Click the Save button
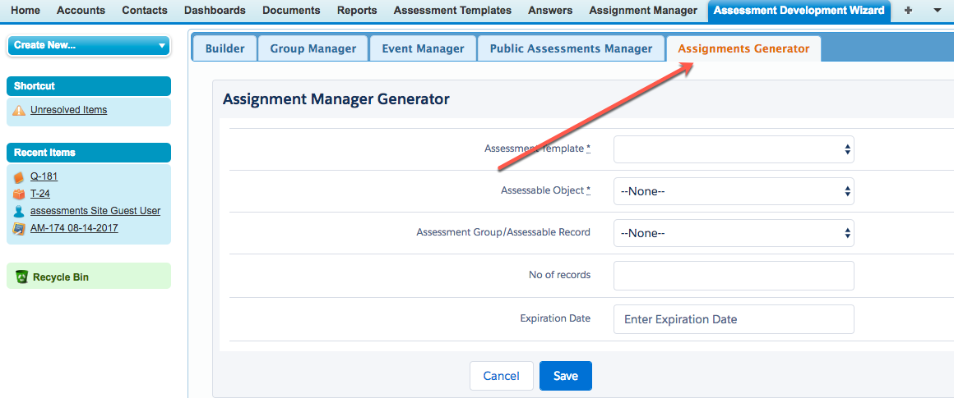Image resolution: width=954 pixels, height=398 pixels. (566, 376)
